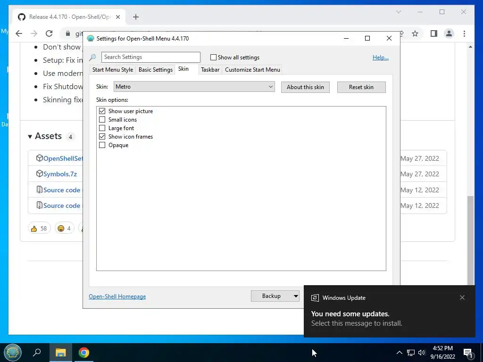The width and height of the screenshot is (483, 362).
Task: Select the 'You need some updates' message
Action: pyautogui.click(x=350, y=313)
